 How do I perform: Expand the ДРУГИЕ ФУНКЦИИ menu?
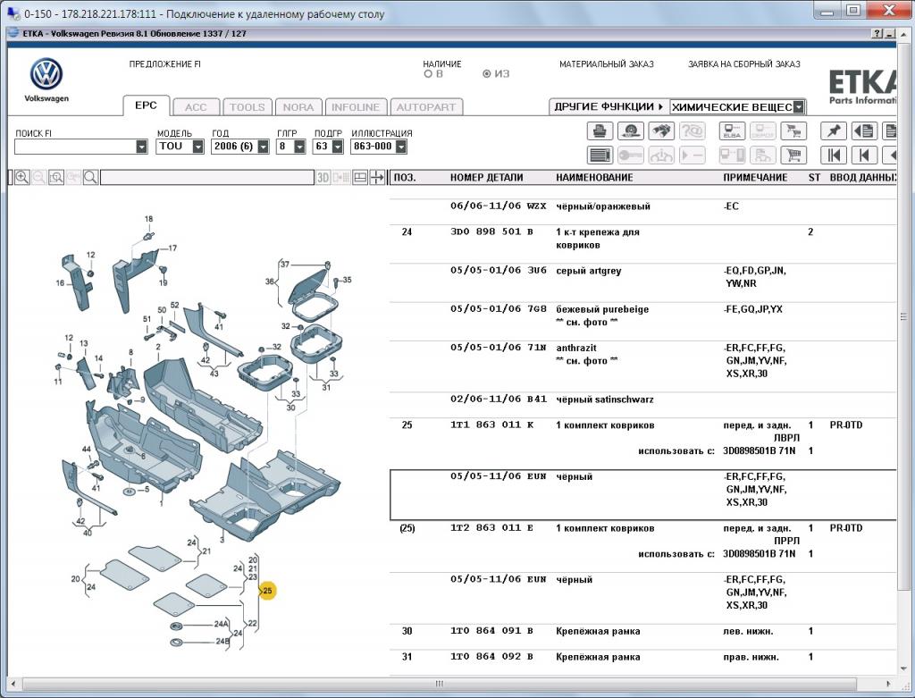pyautogui.click(x=609, y=107)
